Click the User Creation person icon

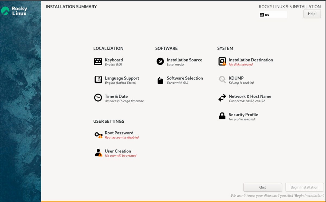98,153
